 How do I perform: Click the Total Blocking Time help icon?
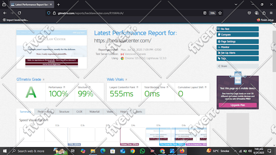pos(167,87)
